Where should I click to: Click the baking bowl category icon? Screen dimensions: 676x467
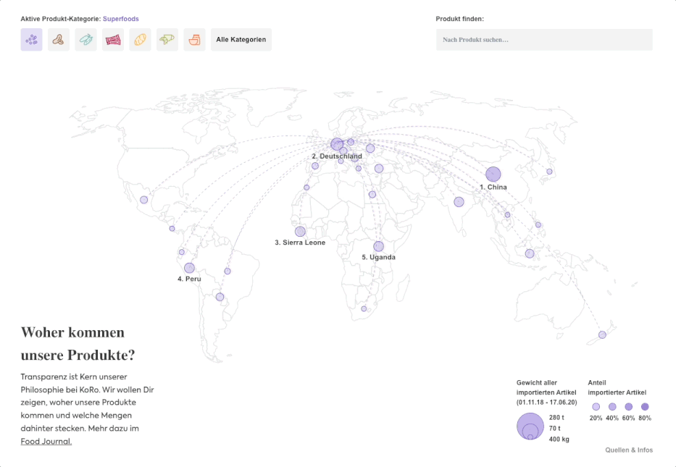(x=194, y=39)
